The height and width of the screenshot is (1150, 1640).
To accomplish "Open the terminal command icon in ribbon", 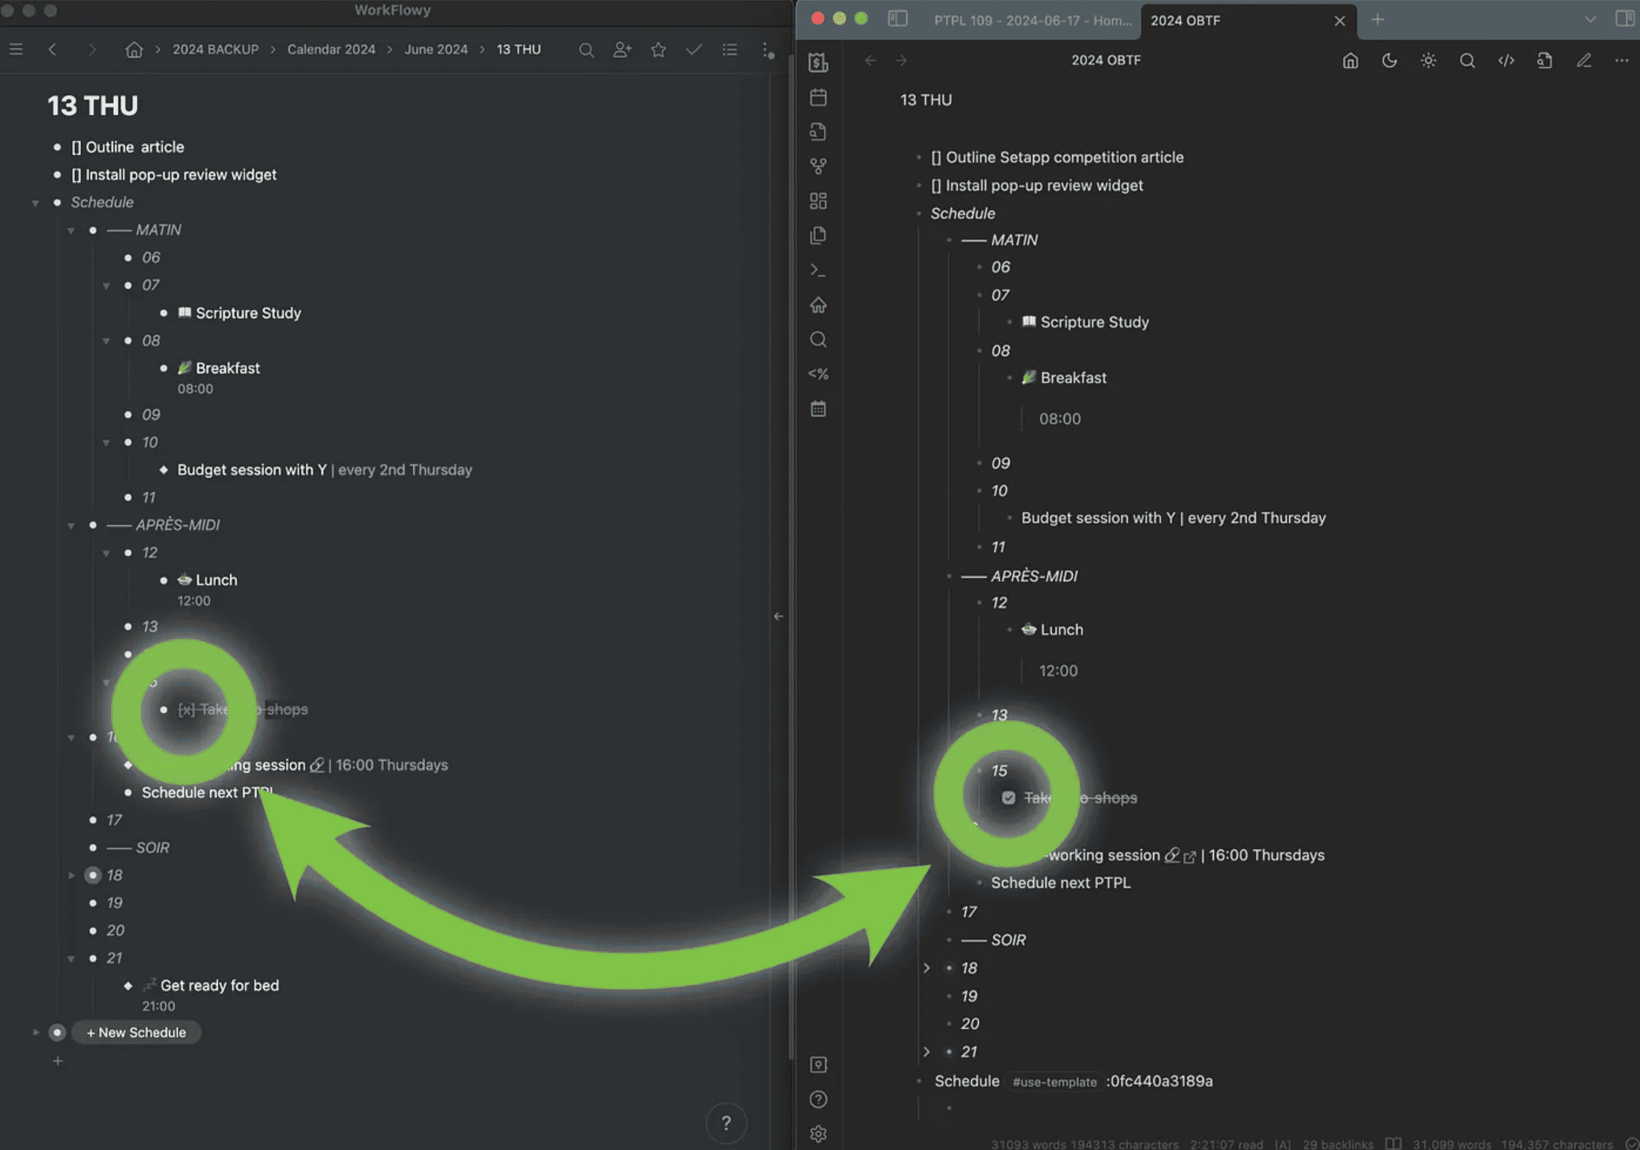I will click(818, 270).
